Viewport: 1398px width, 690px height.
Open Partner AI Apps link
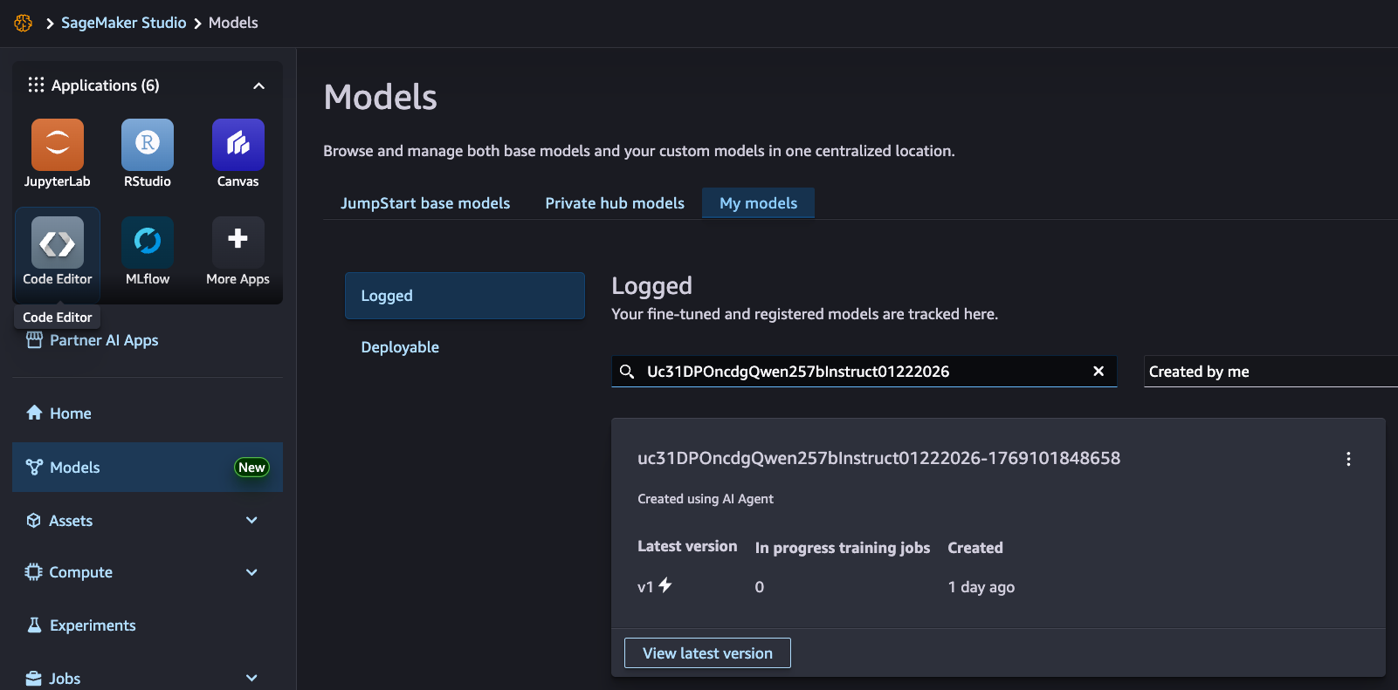[104, 340]
